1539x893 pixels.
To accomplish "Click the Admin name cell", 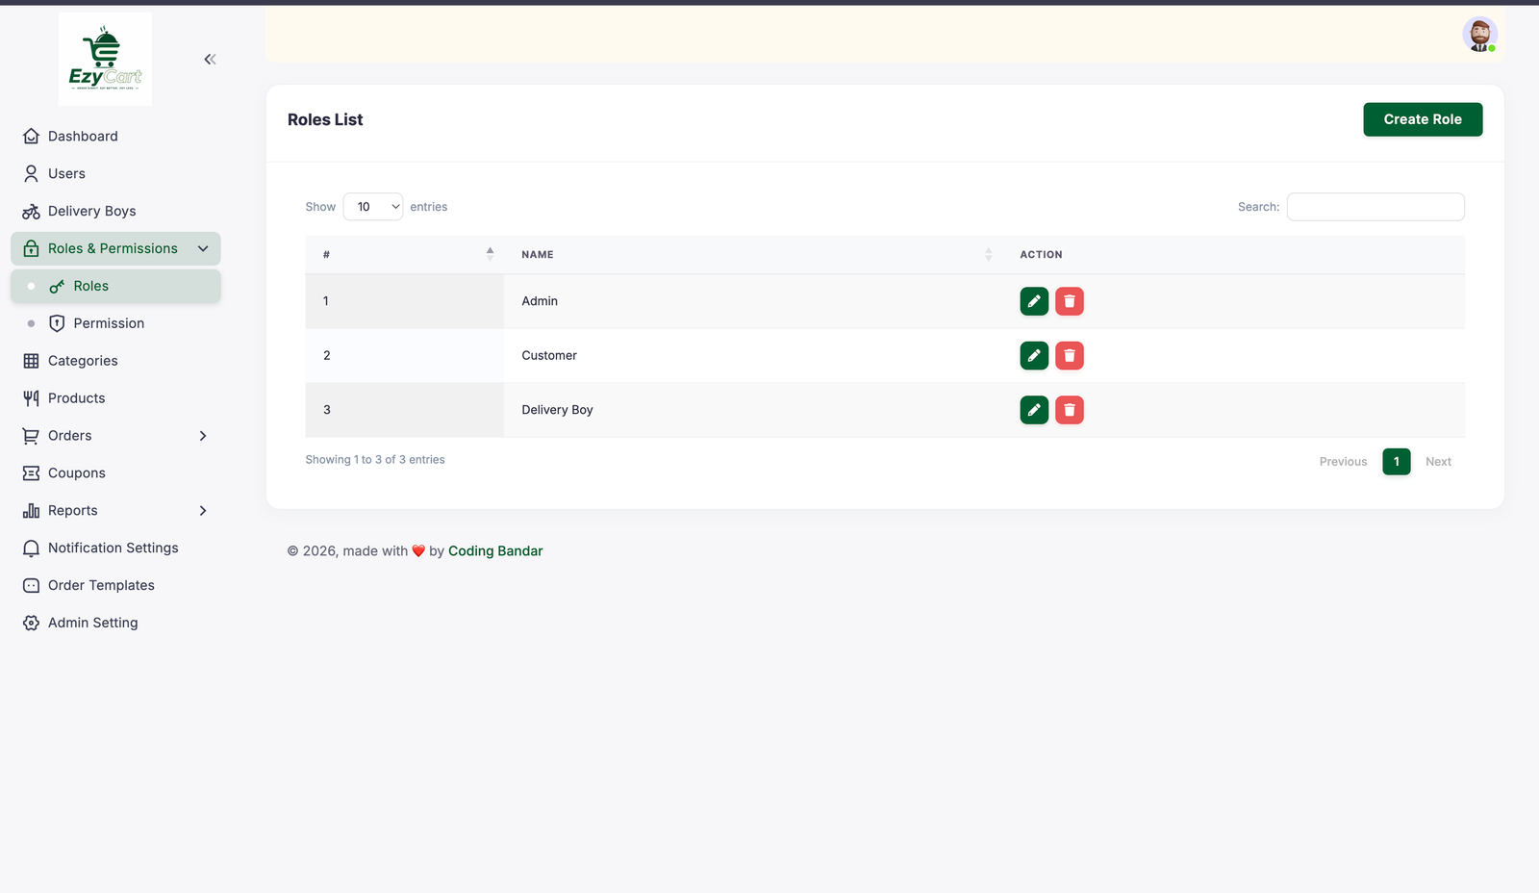I will pyautogui.click(x=752, y=301).
